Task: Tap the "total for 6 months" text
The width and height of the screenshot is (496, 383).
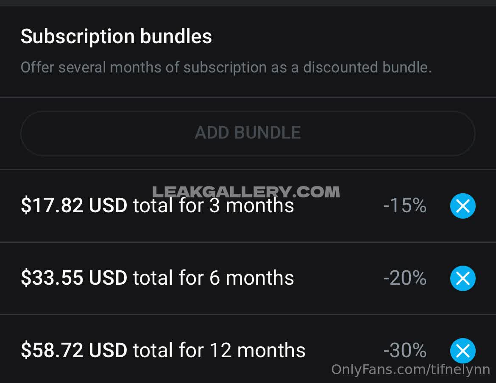Action: pos(213,278)
